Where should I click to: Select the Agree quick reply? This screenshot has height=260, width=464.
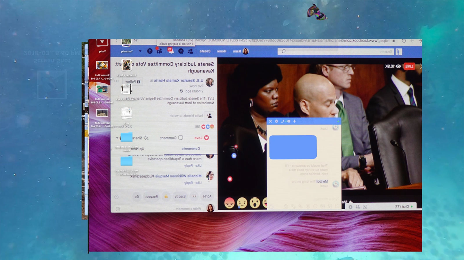click(207, 197)
